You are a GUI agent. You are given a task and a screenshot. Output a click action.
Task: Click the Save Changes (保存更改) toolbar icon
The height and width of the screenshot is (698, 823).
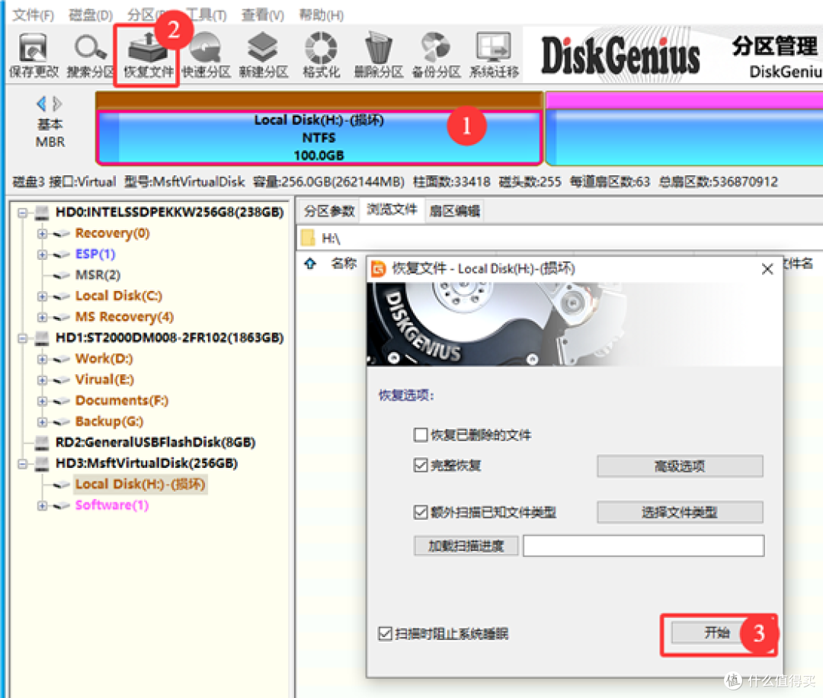point(33,55)
